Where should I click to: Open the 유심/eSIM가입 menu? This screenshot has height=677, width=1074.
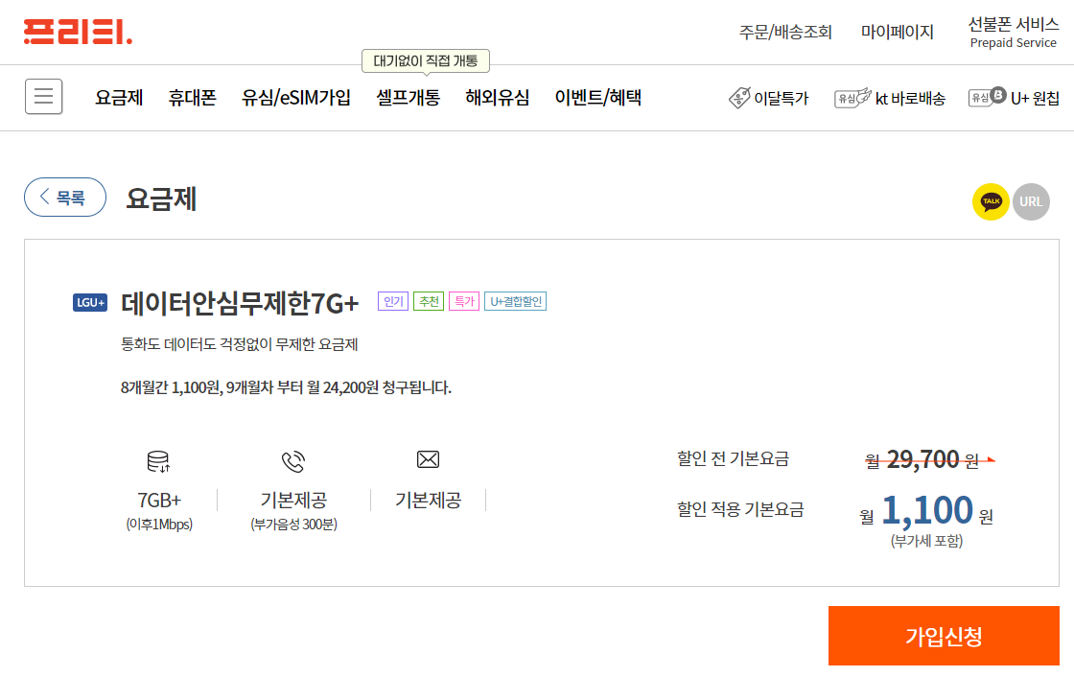pos(296,97)
